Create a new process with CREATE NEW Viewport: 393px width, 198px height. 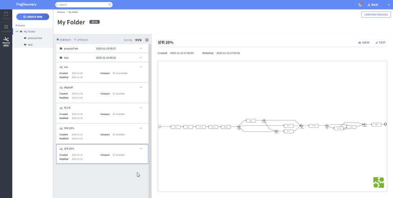click(33, 17)
